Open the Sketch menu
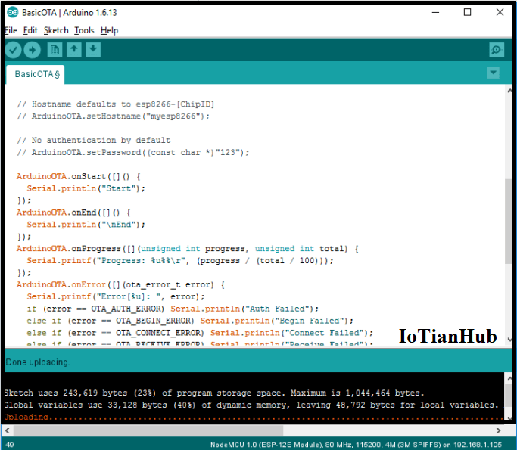 point(56,30)
